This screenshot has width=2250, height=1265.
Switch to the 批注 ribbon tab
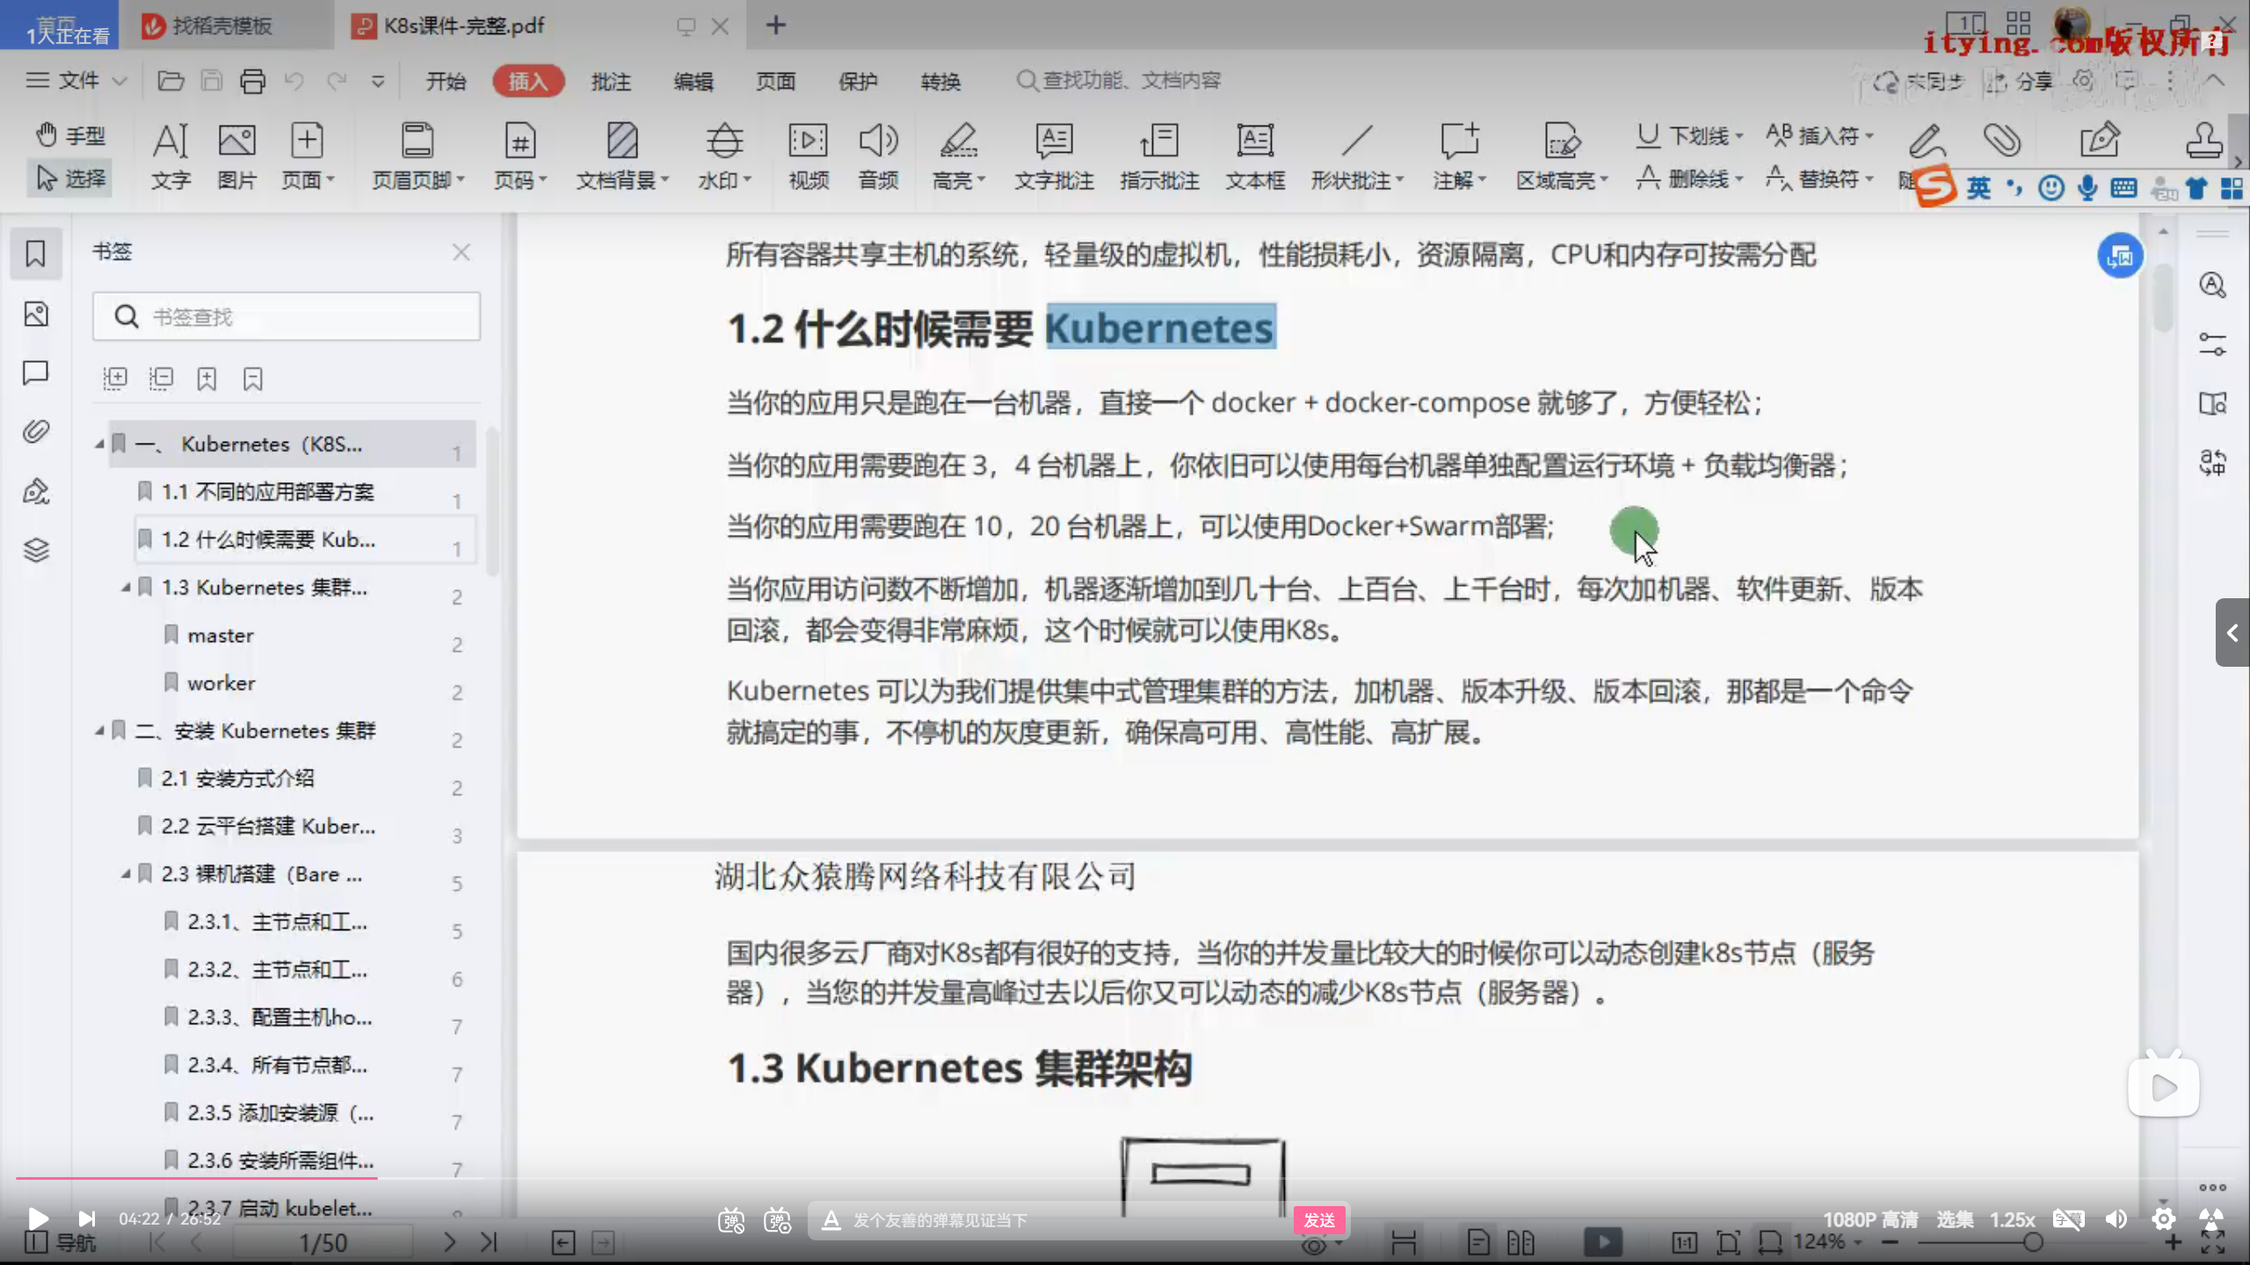pos(611,81)
